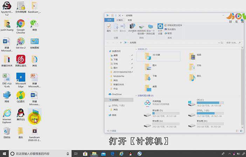Click the DTSS, 1 (E:) usage bar
Viewport: 246px width, 157px height.
[210, 113]
